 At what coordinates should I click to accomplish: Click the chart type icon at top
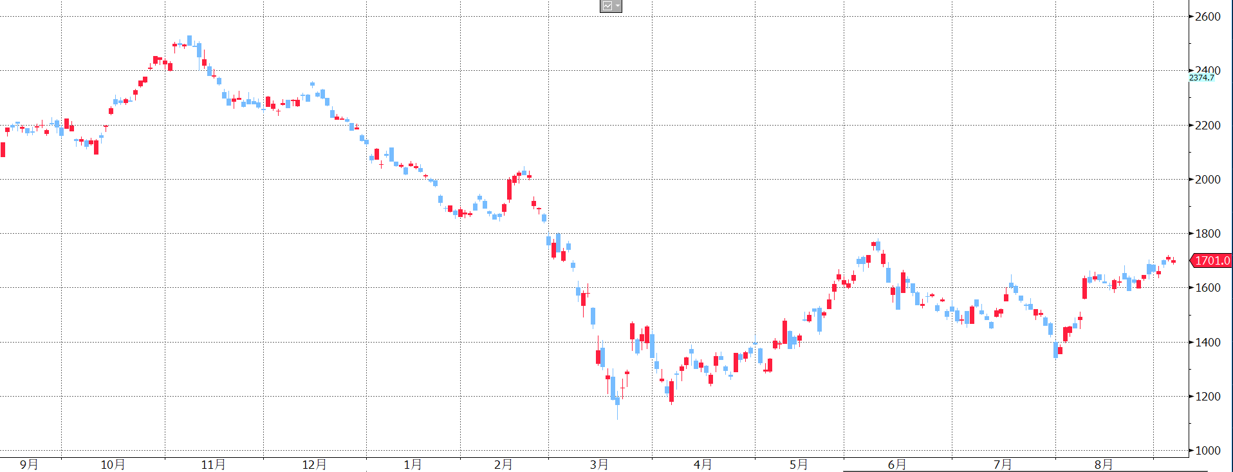tap(607, 6)
